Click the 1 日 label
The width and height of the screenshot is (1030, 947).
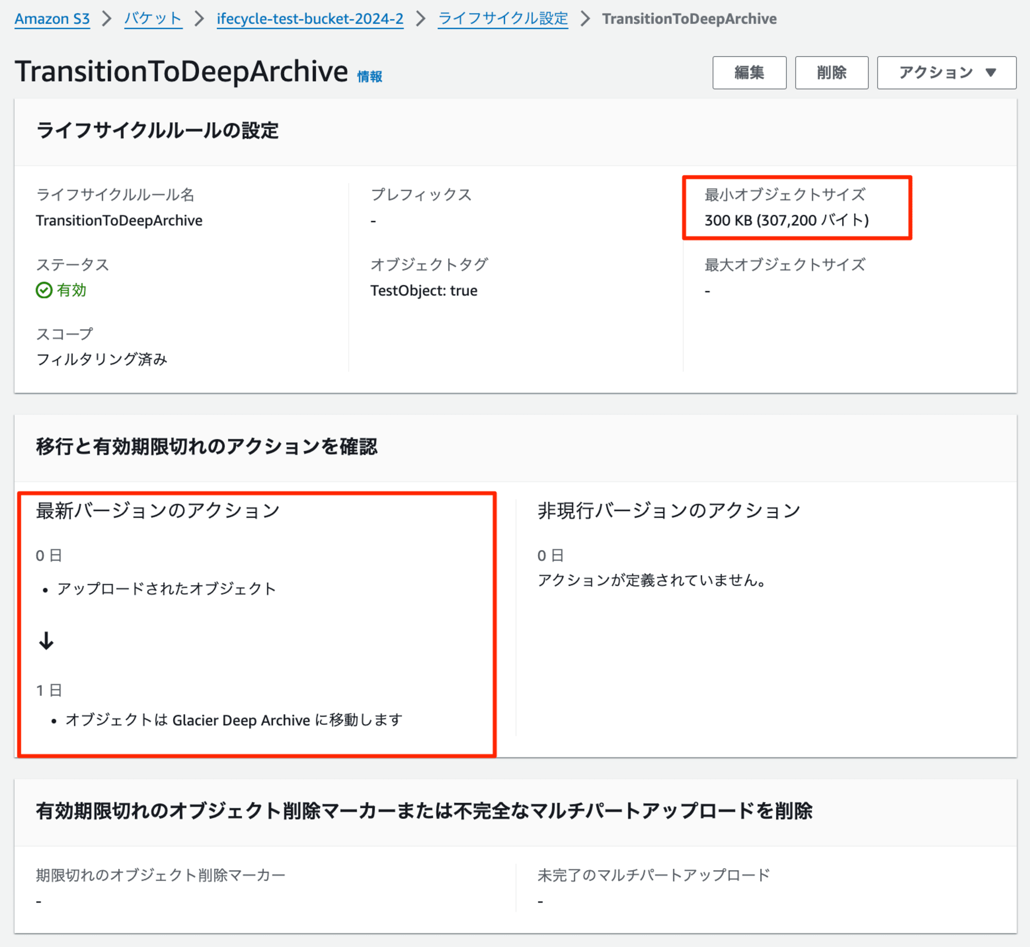[49, 690]
